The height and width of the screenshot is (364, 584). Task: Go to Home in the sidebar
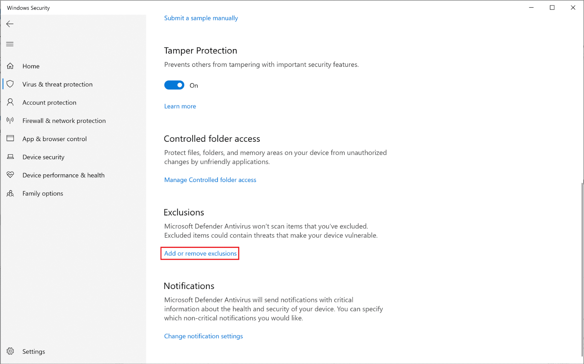click(x=31, y=66)
